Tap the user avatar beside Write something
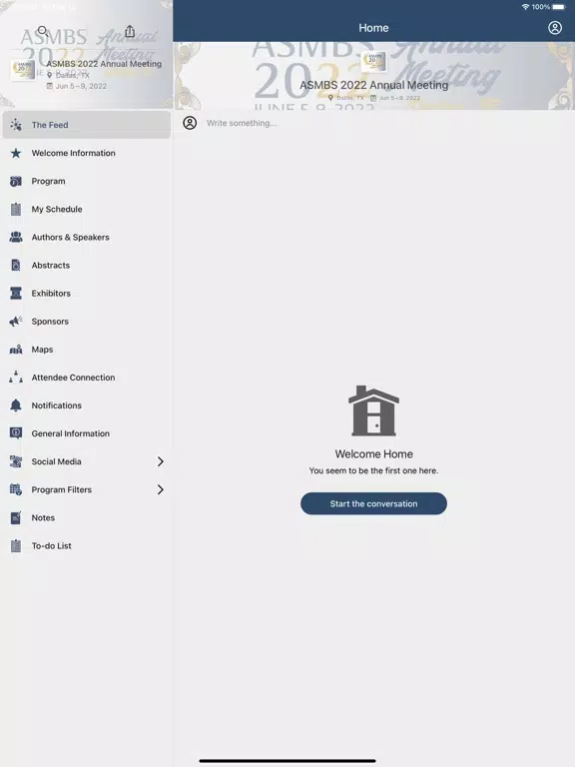 pyautogui.click(x=190, y=123)
